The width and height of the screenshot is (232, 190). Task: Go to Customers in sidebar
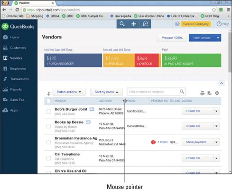[x=18, y=47]
